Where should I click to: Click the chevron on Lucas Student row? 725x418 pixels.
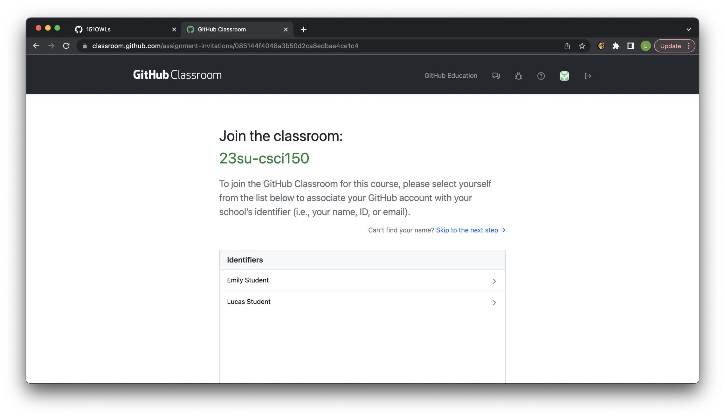click(x=494, y=303)
